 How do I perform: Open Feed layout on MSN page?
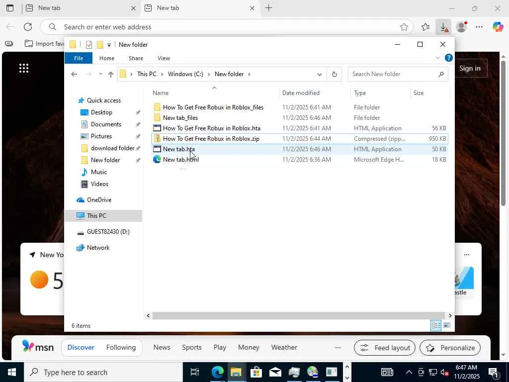coord(385,348)
